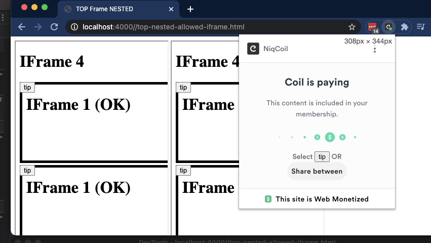This screenshot has height=243, width=431.
Task: Open the Extensions puzzle menu
Action: click(x=404, y=27)
